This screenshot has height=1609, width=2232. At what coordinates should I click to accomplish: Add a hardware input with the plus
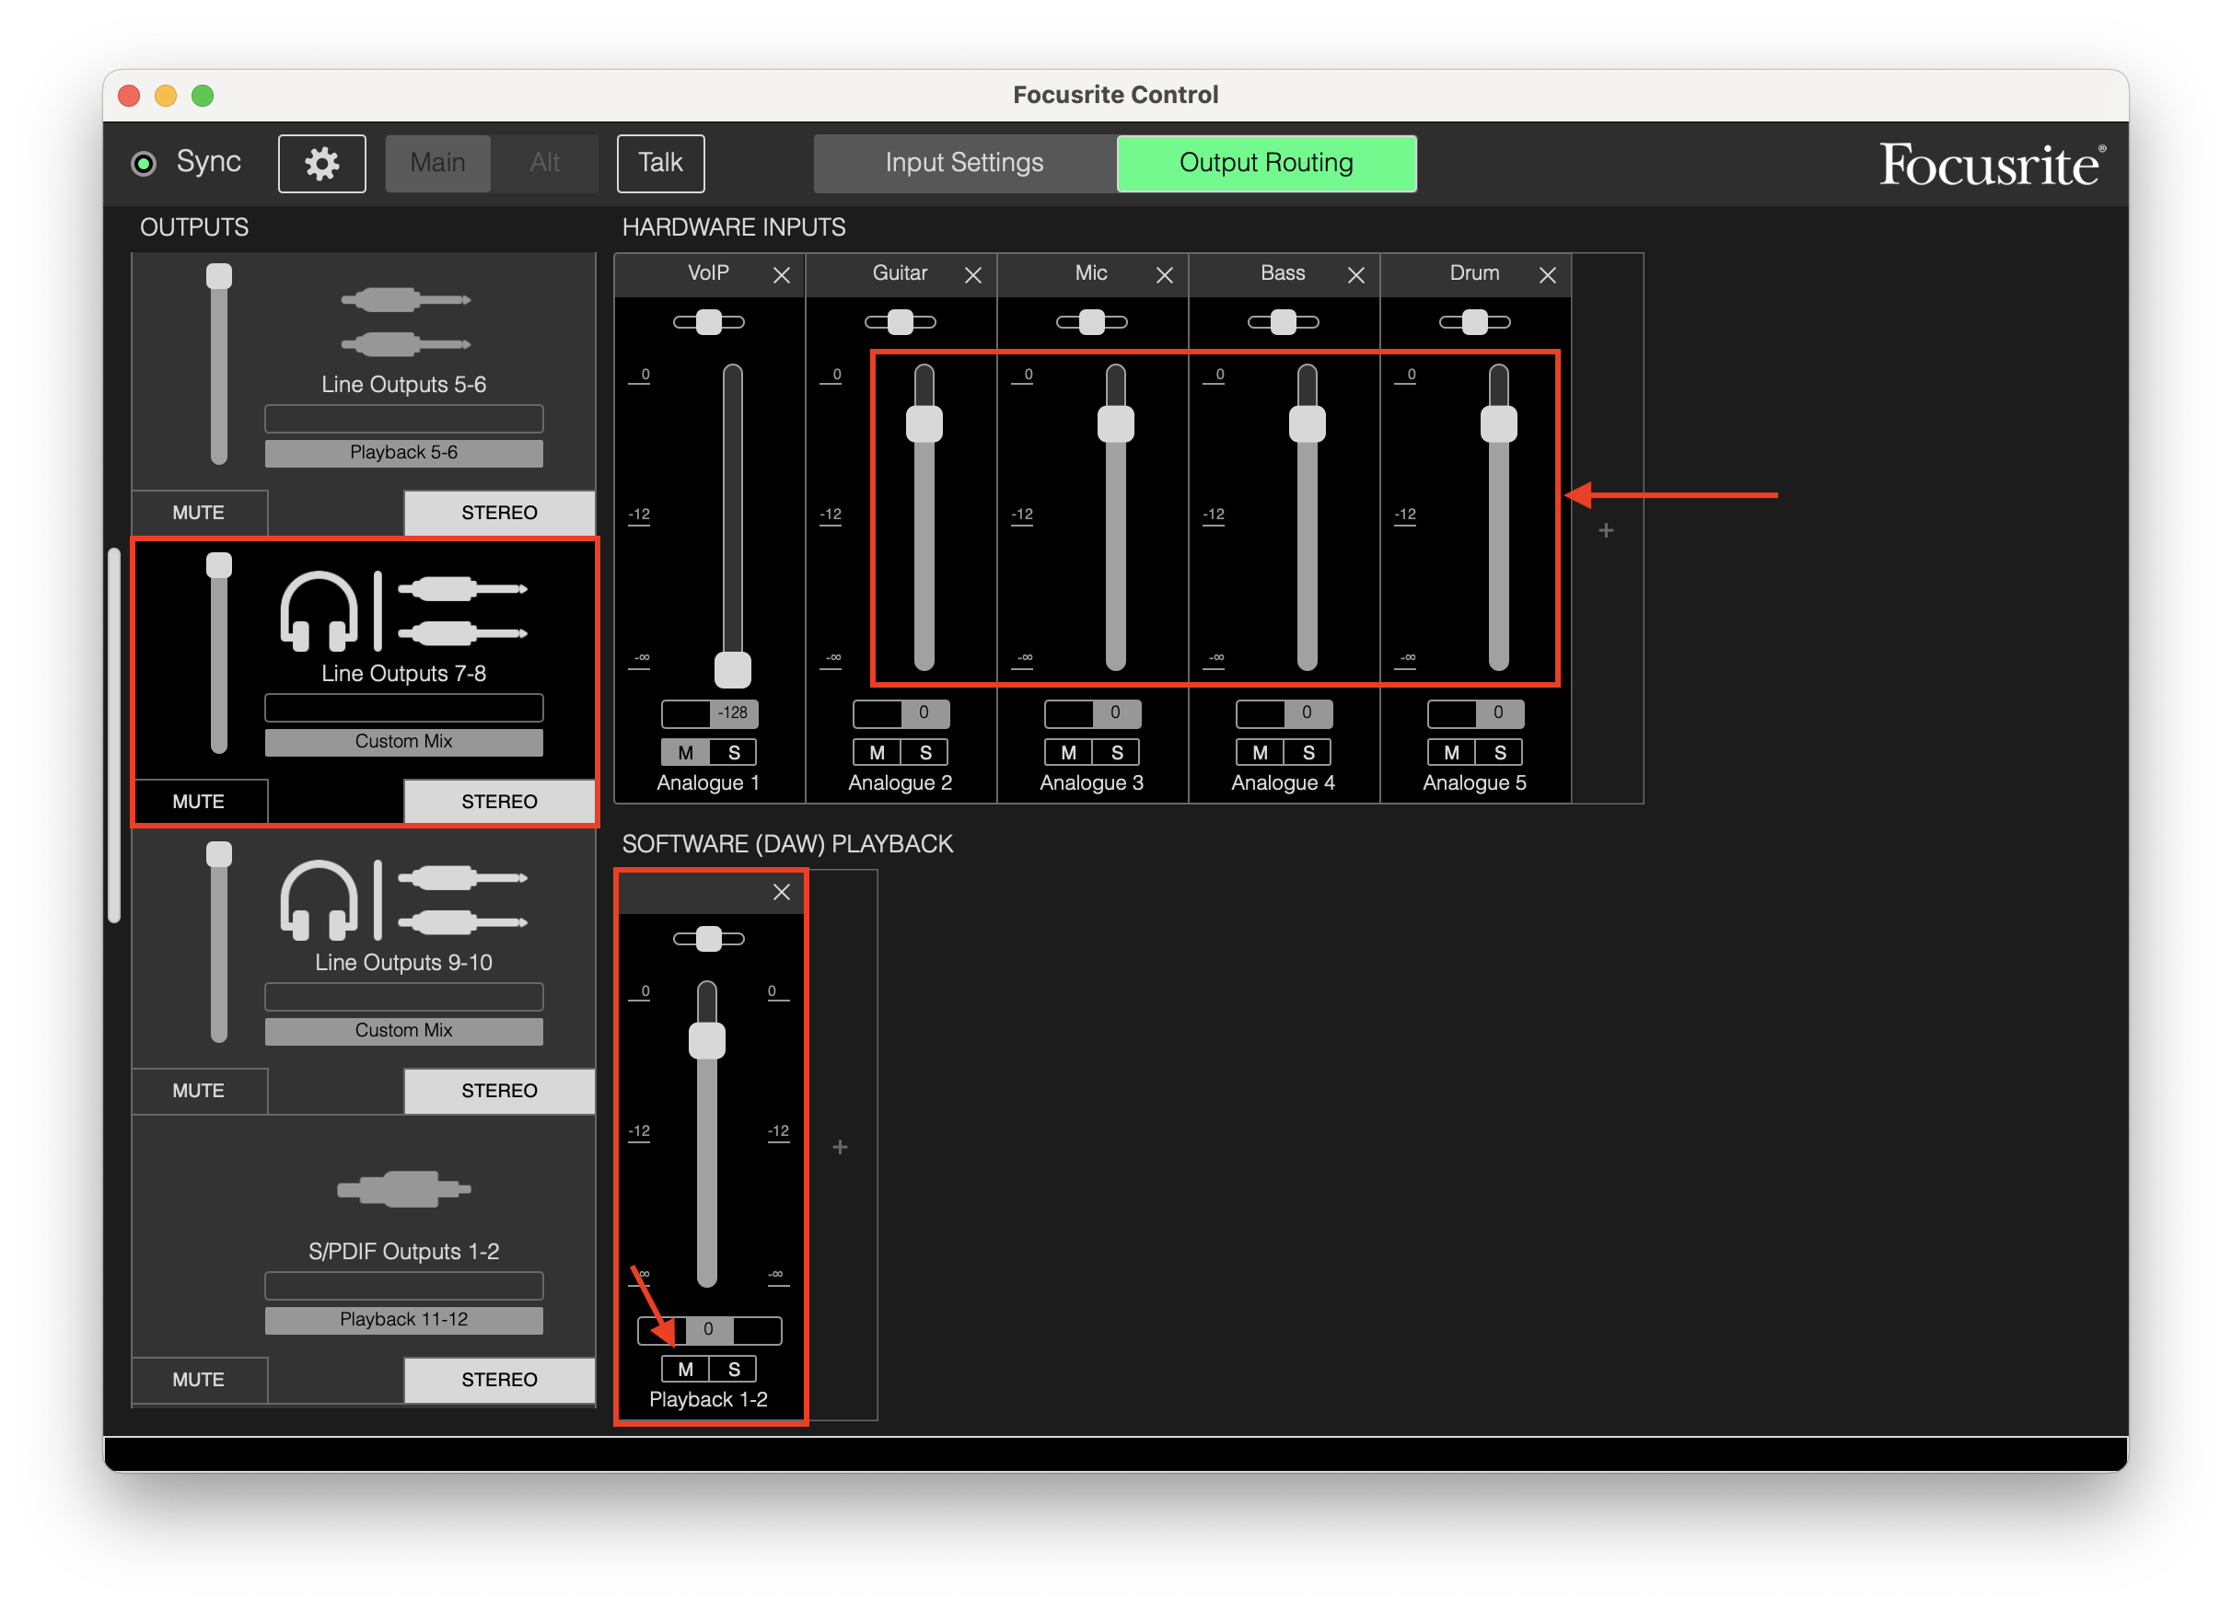pos(1606,530)
